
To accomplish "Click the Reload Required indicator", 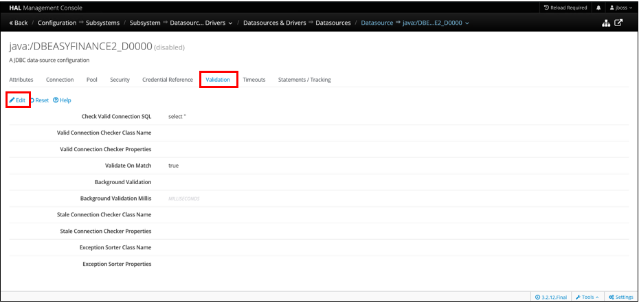I will coord(565,8).
